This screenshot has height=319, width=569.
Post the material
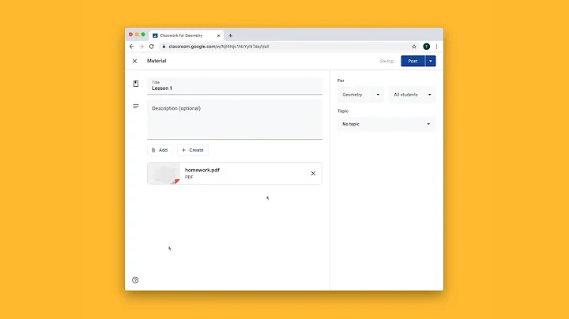[x=413, y=61]
